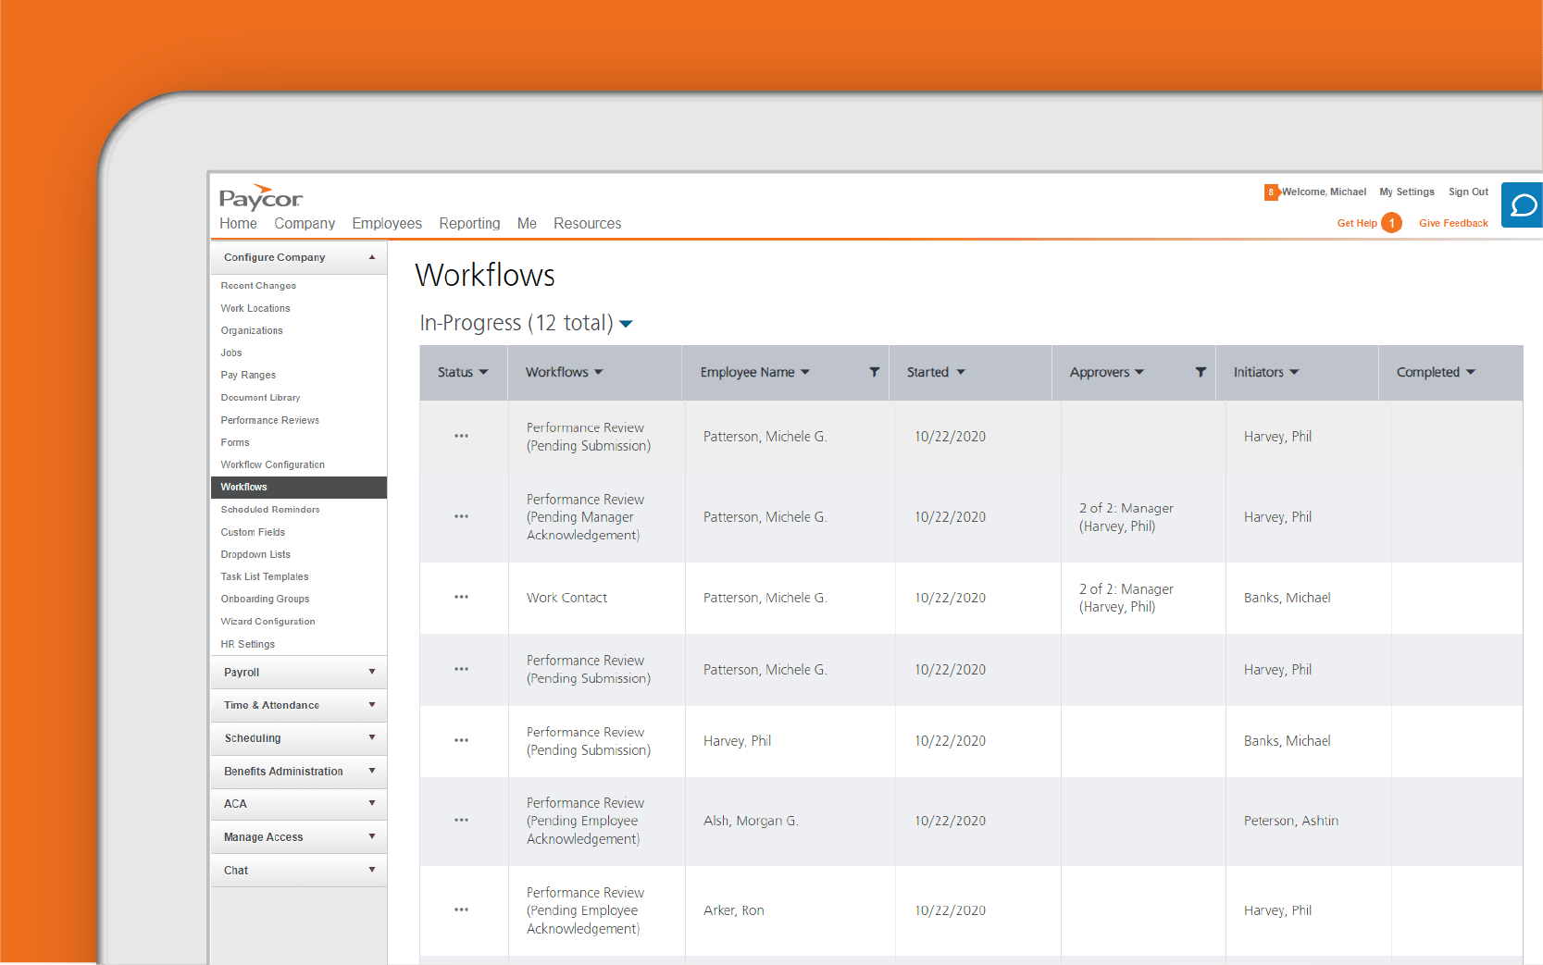1543x965 pixels.
Task: Click the Workflows page heading
Action: tap(485, 276)
